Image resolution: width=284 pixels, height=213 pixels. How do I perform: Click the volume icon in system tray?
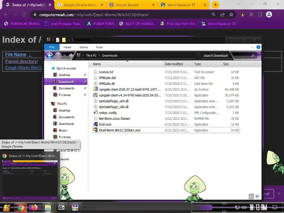(244, 207)
